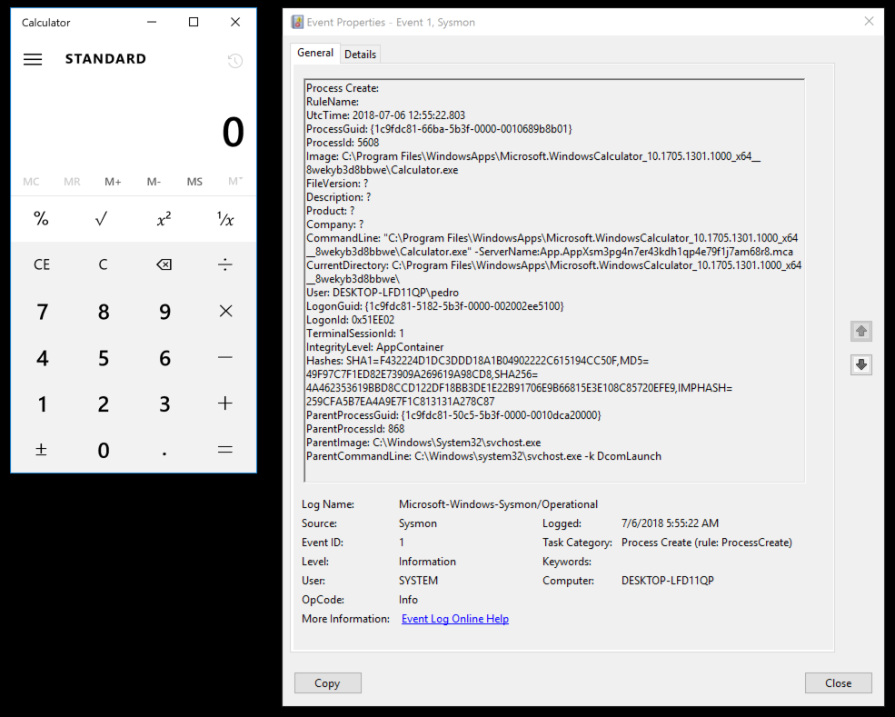Click the equals key
Screen dimensions: 895x717
point(225,450)
